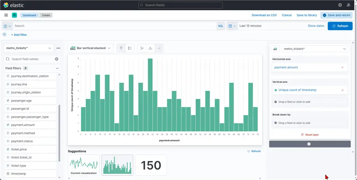Click Save and return button
357x180 pixels.
pyautogui.click(x=336, y=15)
